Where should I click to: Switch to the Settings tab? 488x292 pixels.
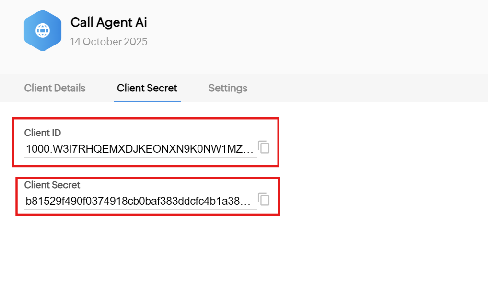228,88
